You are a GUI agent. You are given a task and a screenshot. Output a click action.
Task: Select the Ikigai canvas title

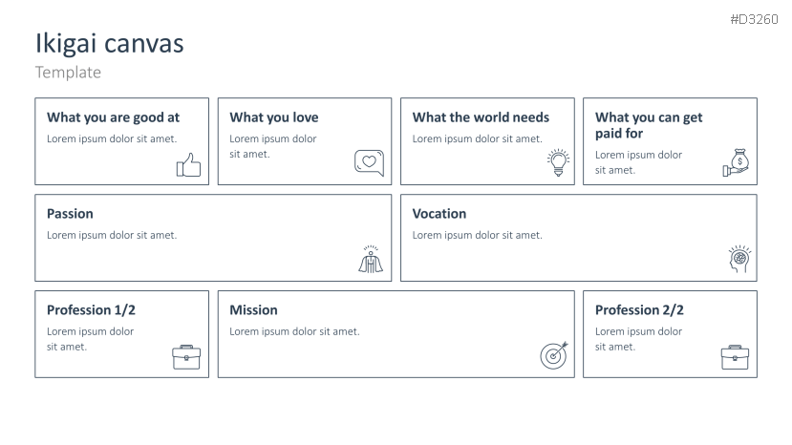click(x=110, y=43)
